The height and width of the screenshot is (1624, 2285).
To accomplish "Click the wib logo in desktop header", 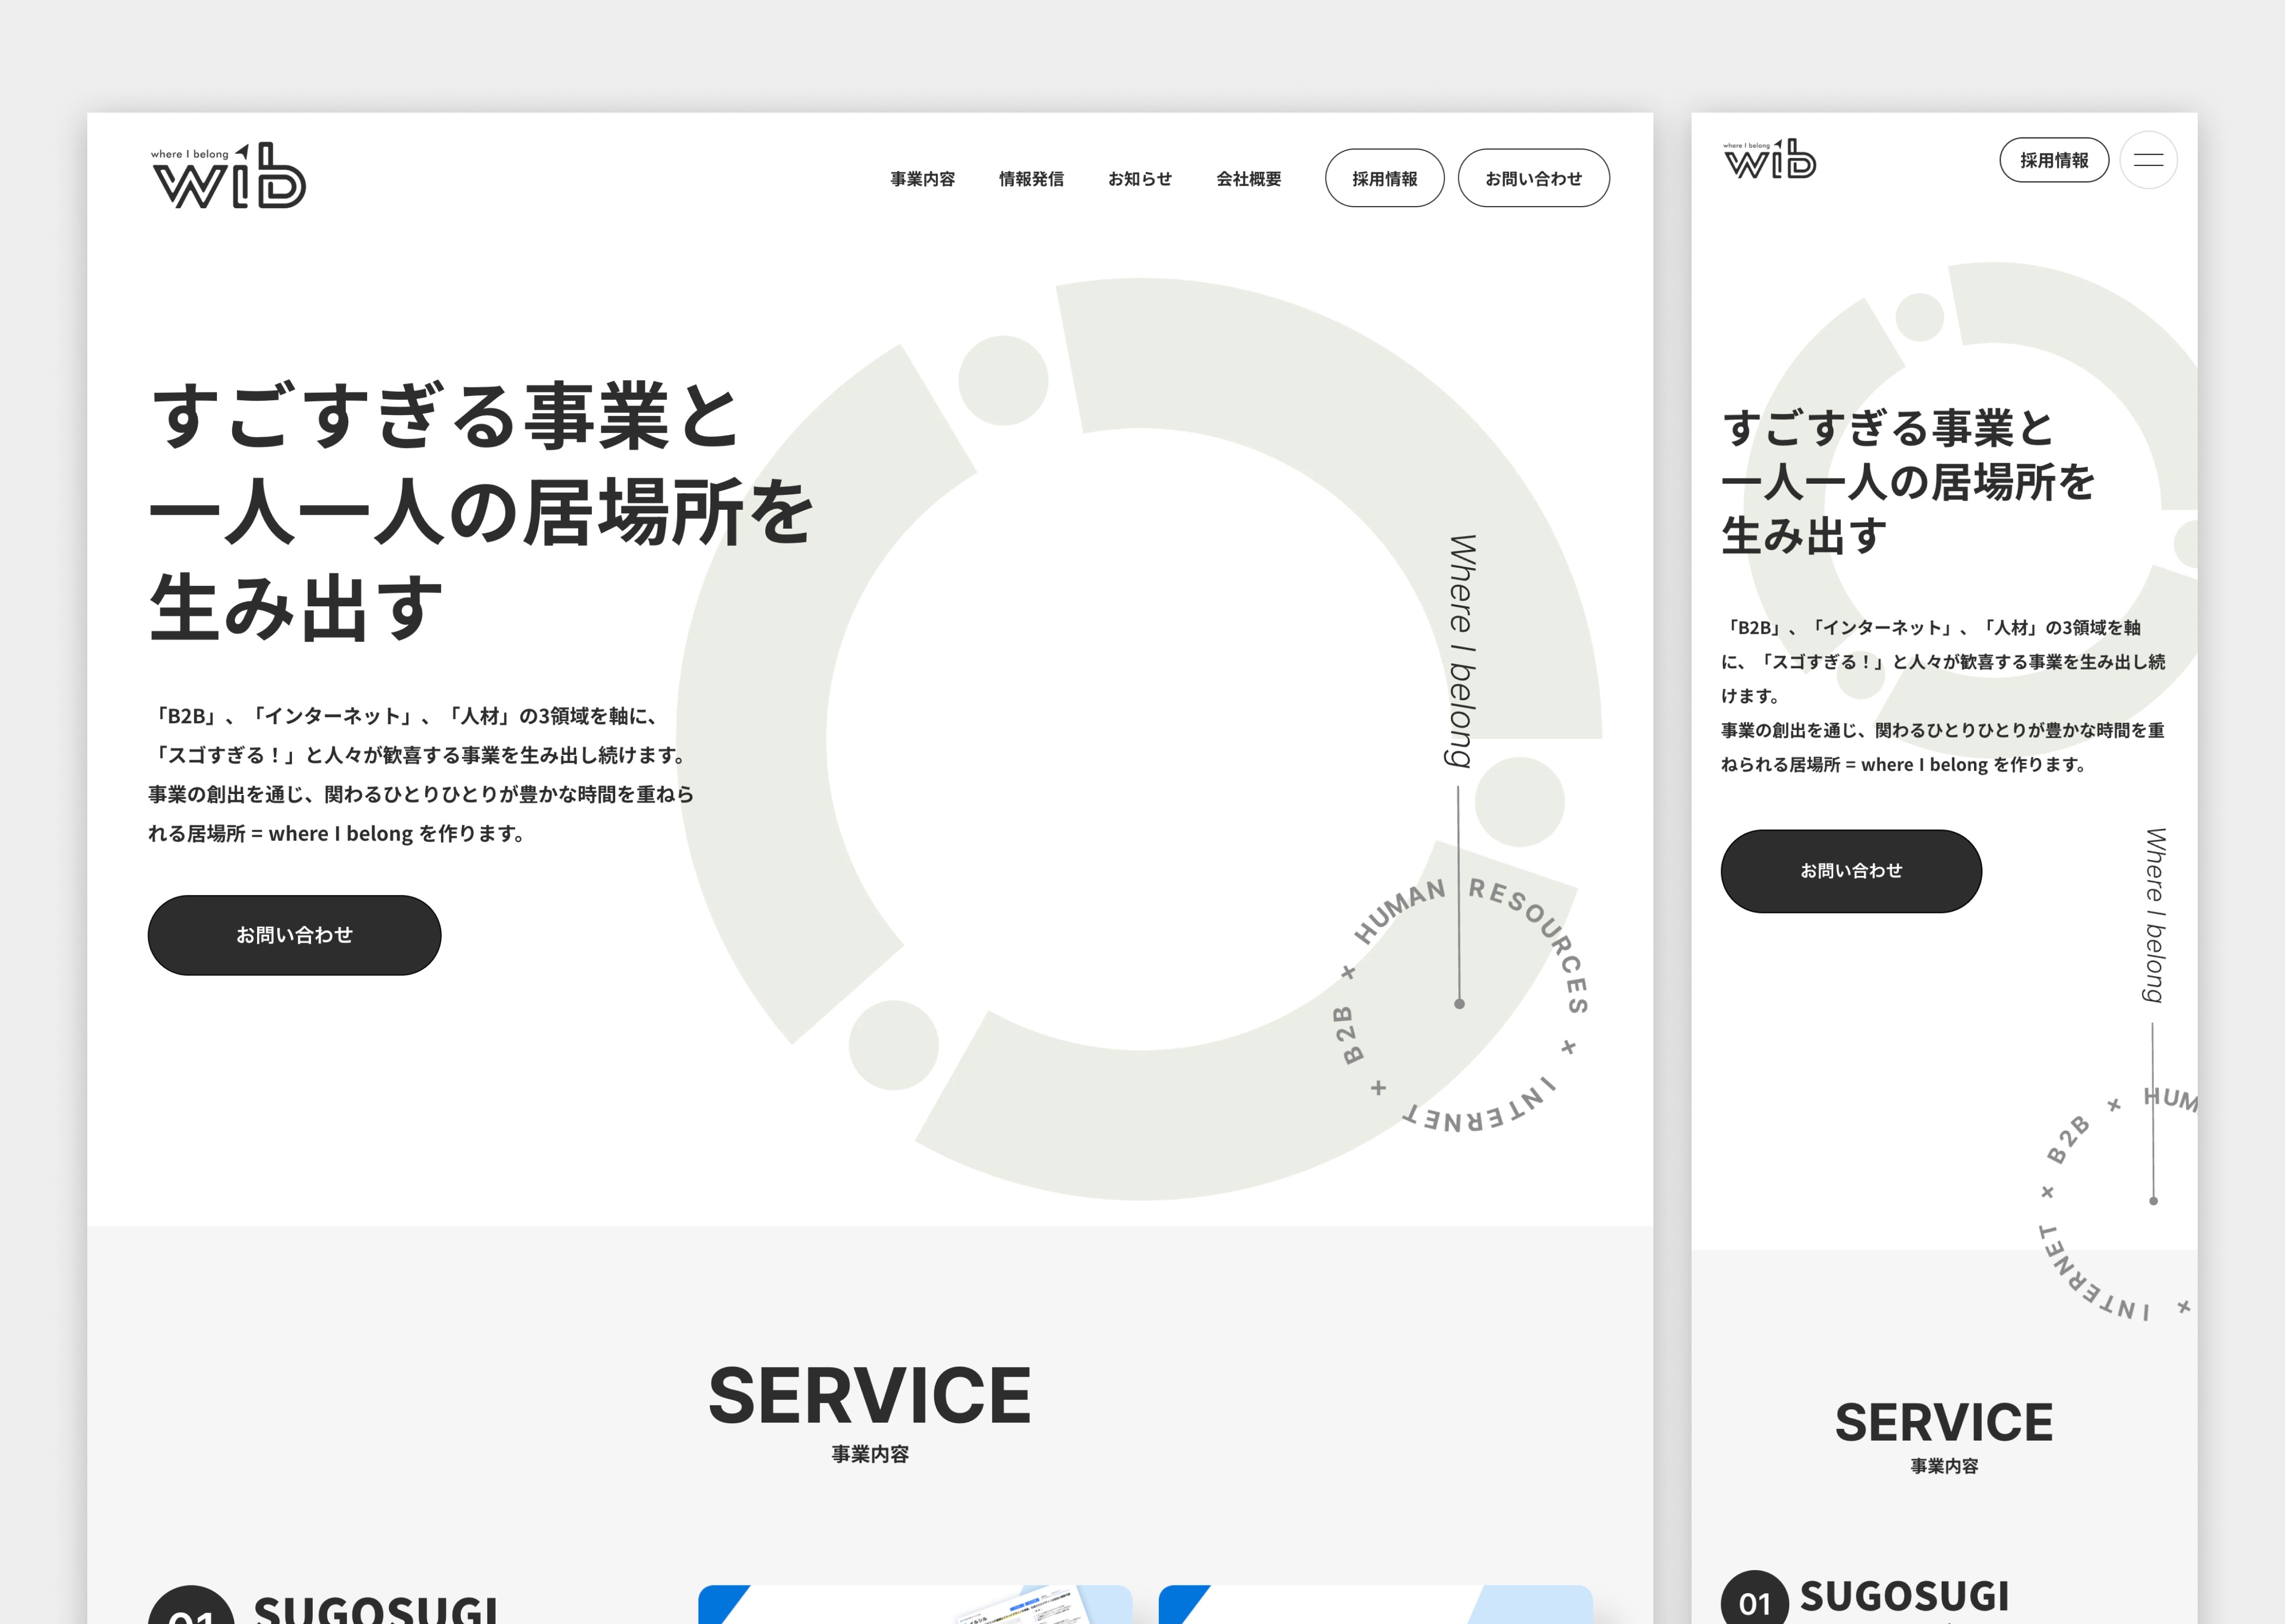I will 228,176.
